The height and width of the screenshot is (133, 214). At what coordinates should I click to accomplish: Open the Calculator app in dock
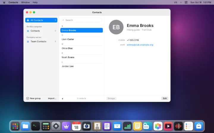[x=46, y=126]
